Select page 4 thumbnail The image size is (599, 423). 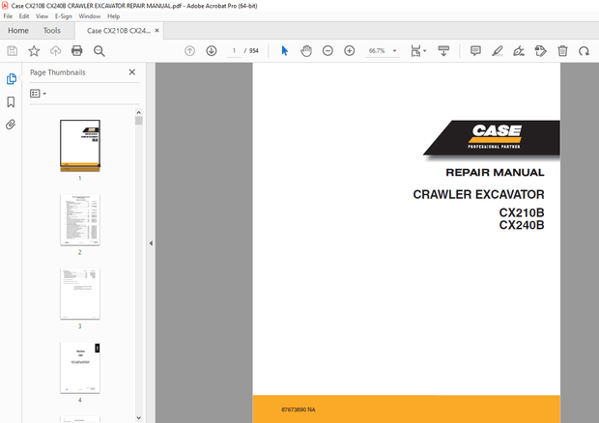80,368
